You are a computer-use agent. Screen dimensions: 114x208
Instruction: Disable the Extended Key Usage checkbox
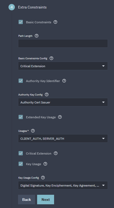[21, 117]
